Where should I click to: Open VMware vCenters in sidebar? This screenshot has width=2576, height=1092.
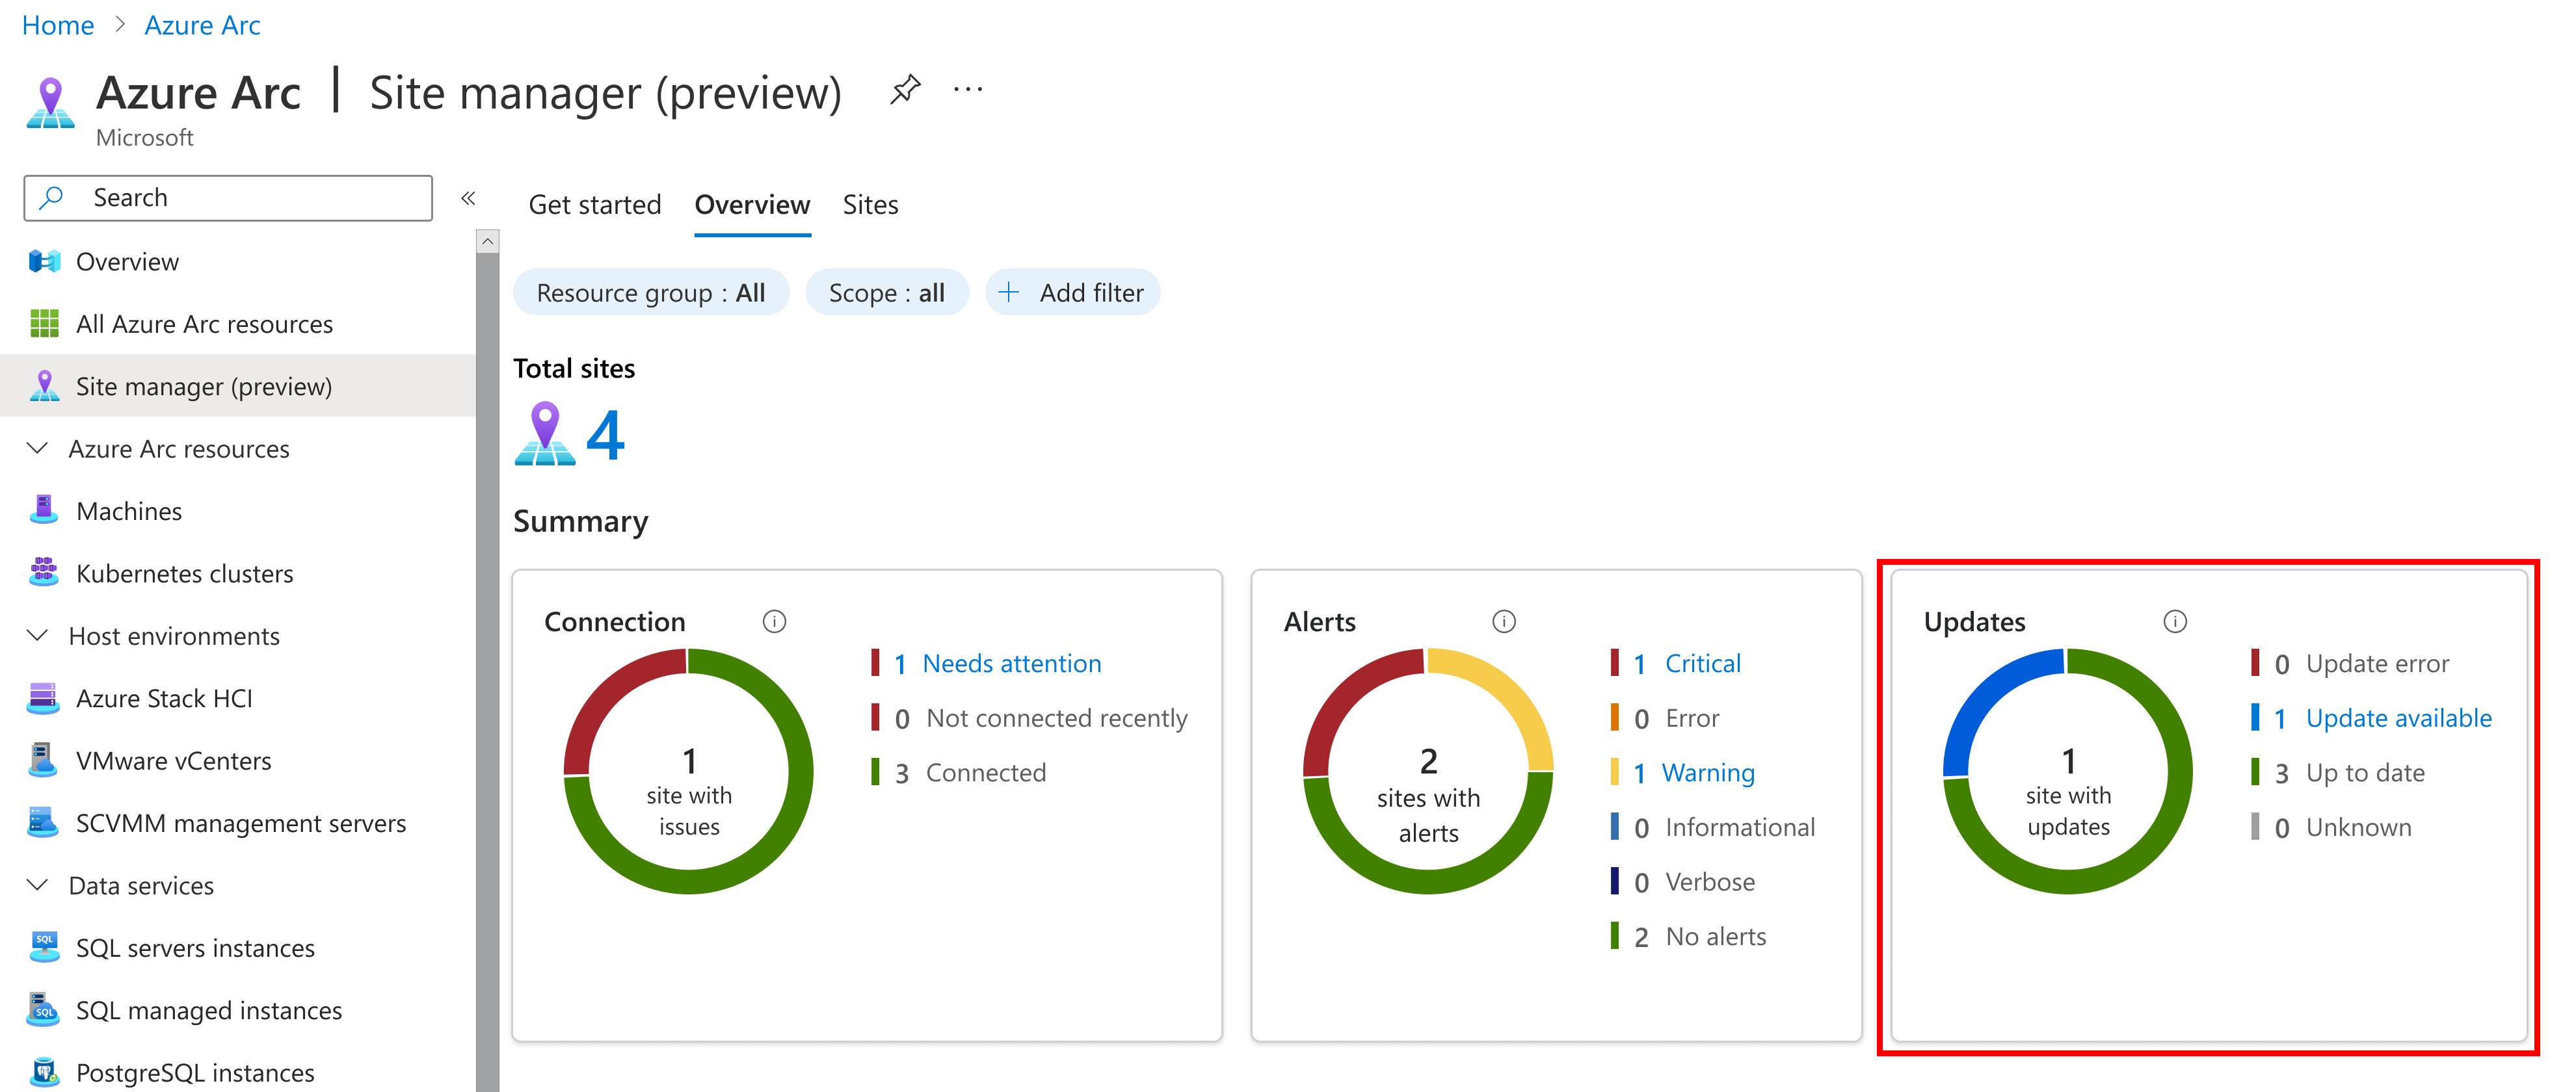[173, 760]
